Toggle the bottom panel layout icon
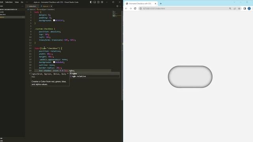Screen dimensions: 253x142 coord(95,2)
